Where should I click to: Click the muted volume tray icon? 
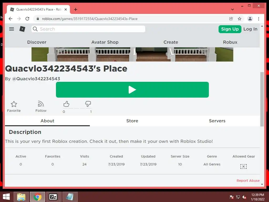click(x=244, y=197)
